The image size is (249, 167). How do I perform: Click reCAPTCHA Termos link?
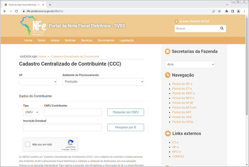coord(73,150)
